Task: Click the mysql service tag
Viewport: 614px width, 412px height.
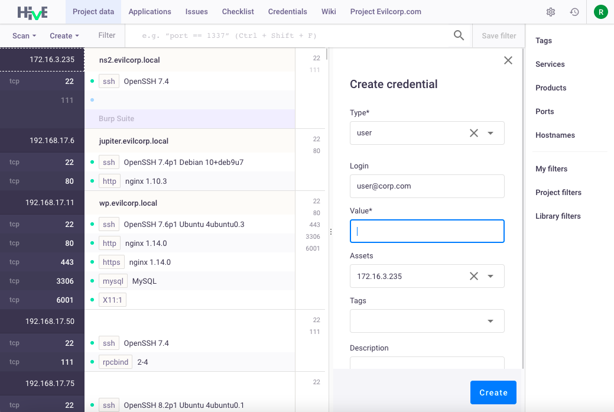Action: coord(113,281)
